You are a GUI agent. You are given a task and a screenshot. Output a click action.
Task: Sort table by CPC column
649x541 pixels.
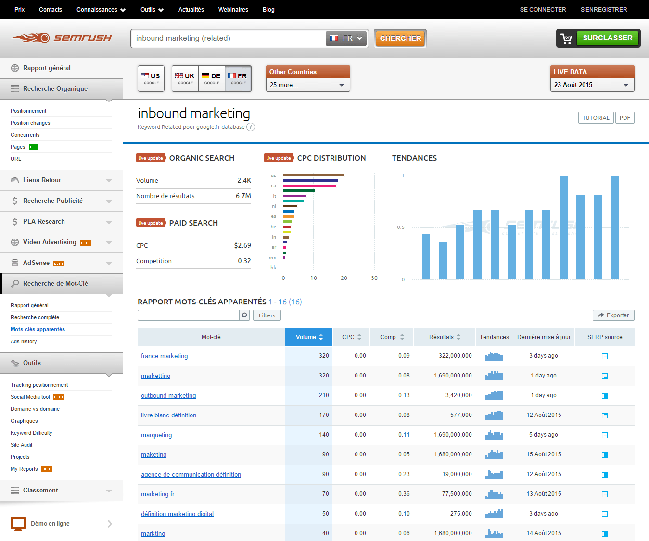click(x=352, y=337)
